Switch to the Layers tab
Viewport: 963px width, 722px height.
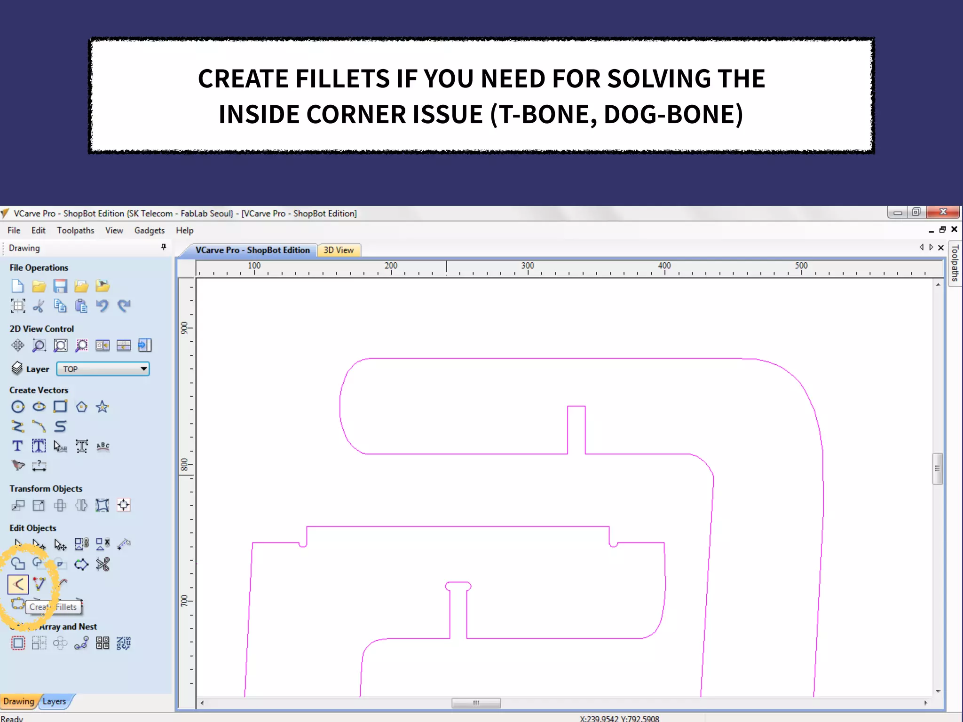click(55, 701)
